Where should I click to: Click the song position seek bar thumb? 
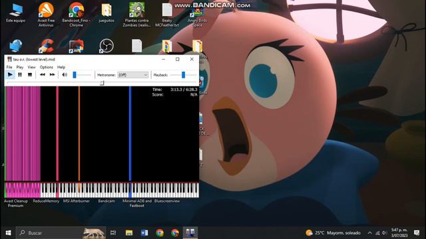(x=102, y=82)
